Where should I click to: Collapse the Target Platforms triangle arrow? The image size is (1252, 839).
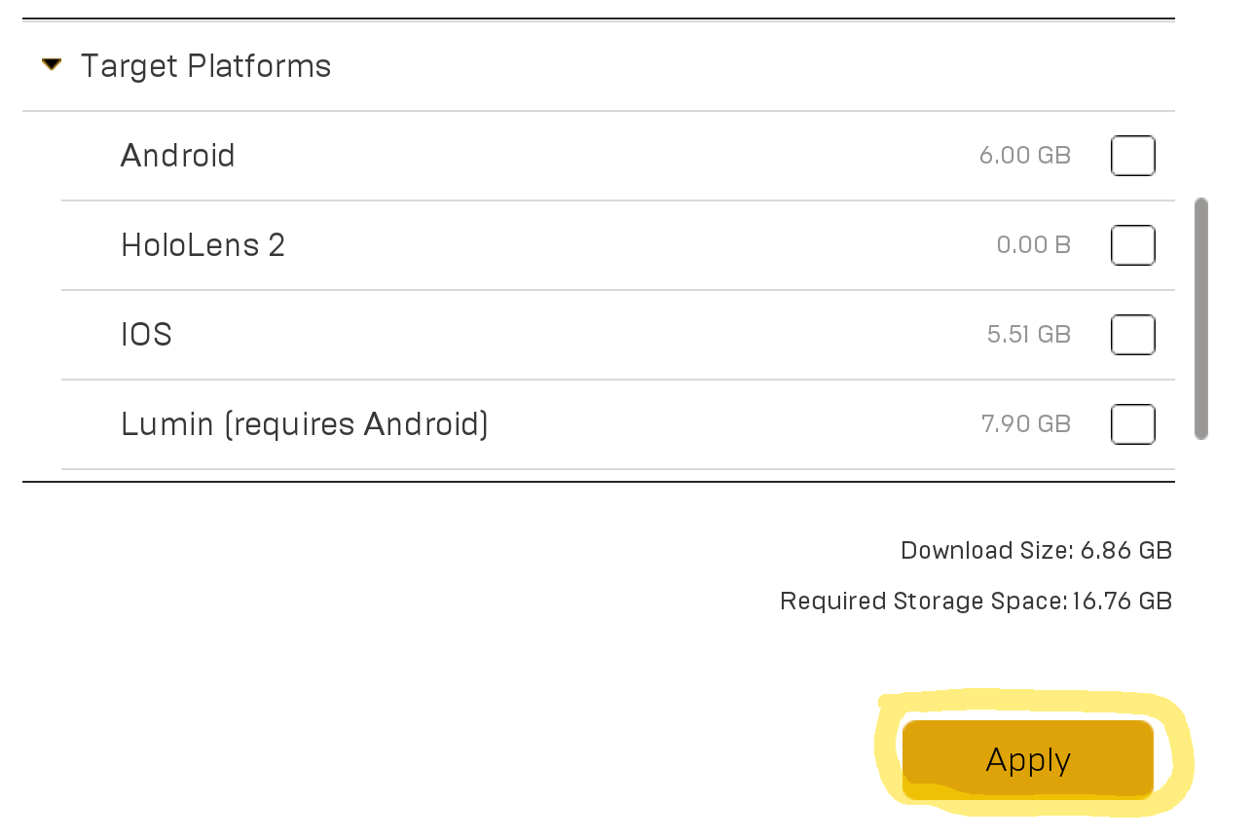point(52,65)
